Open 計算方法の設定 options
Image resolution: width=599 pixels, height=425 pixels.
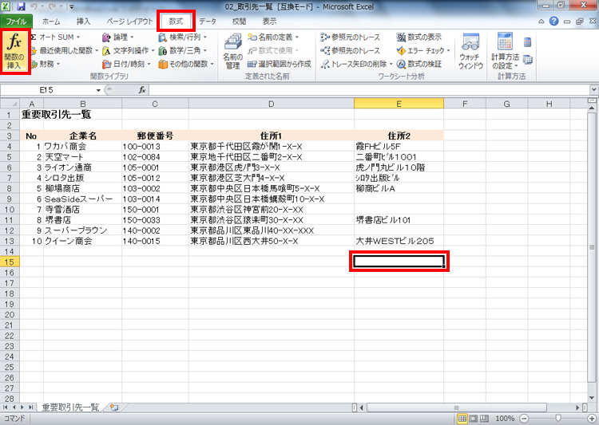505,51
